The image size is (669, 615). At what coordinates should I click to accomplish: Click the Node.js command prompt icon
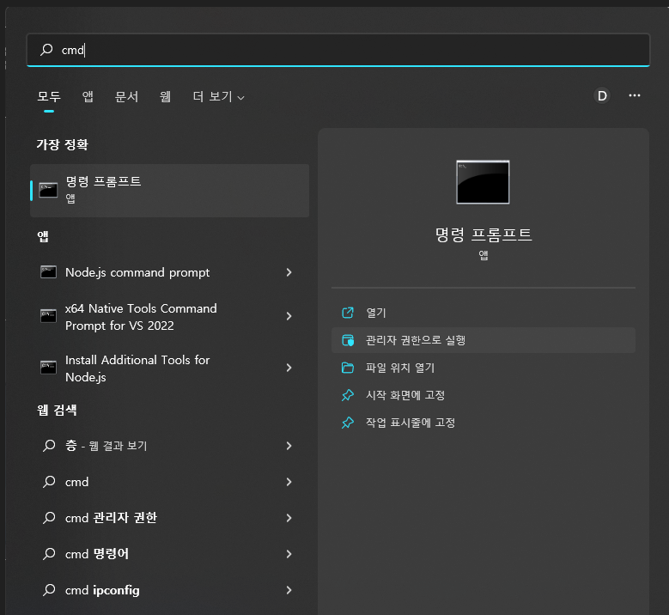tap(48, 272)
